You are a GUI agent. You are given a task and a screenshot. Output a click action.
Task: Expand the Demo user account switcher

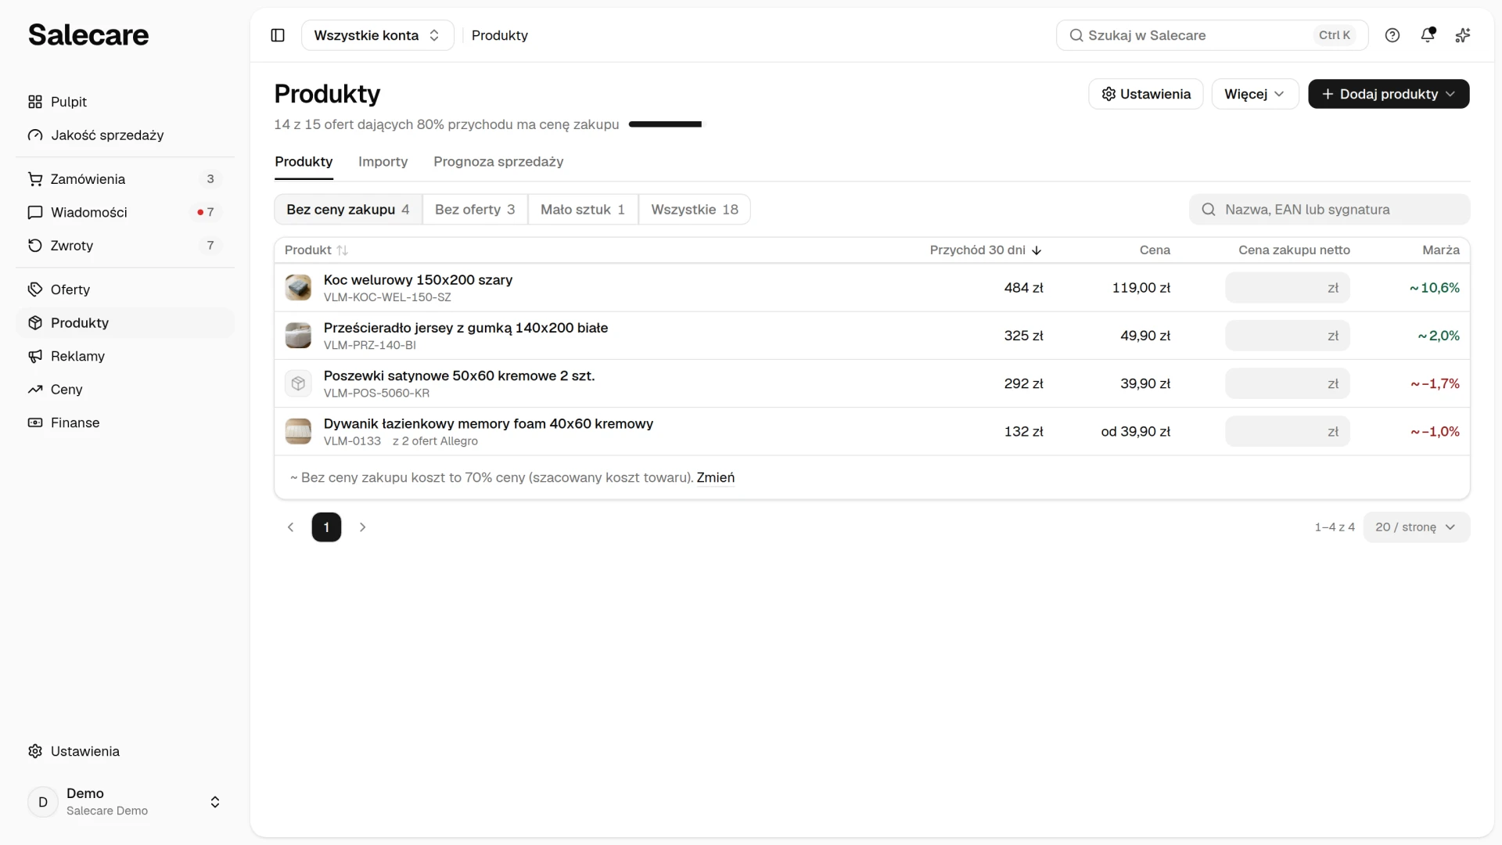(125, 802)
